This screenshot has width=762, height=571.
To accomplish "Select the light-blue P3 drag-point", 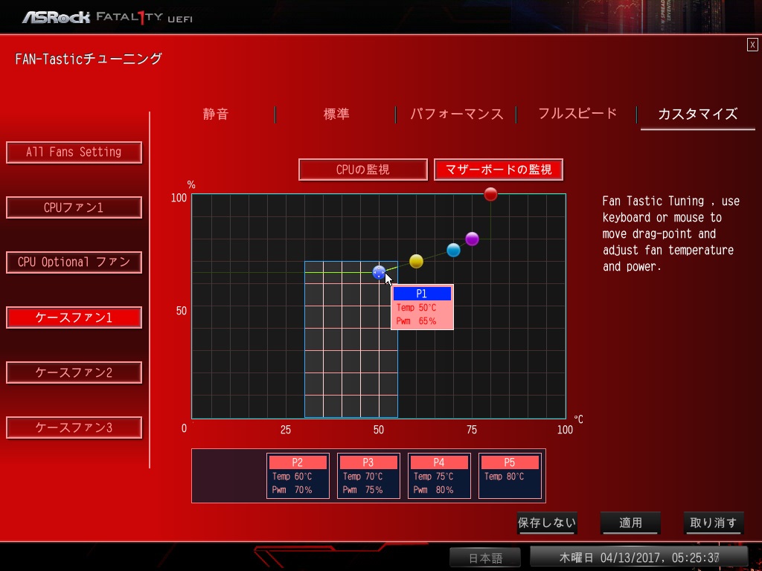I will click(453, 250).
